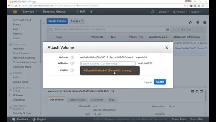Click the browser address bar URL
216x122 pixels.
coord(64,6)
